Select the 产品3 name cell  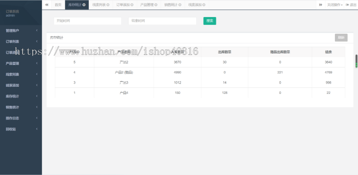pyautogui.click(x=124, y=82)
